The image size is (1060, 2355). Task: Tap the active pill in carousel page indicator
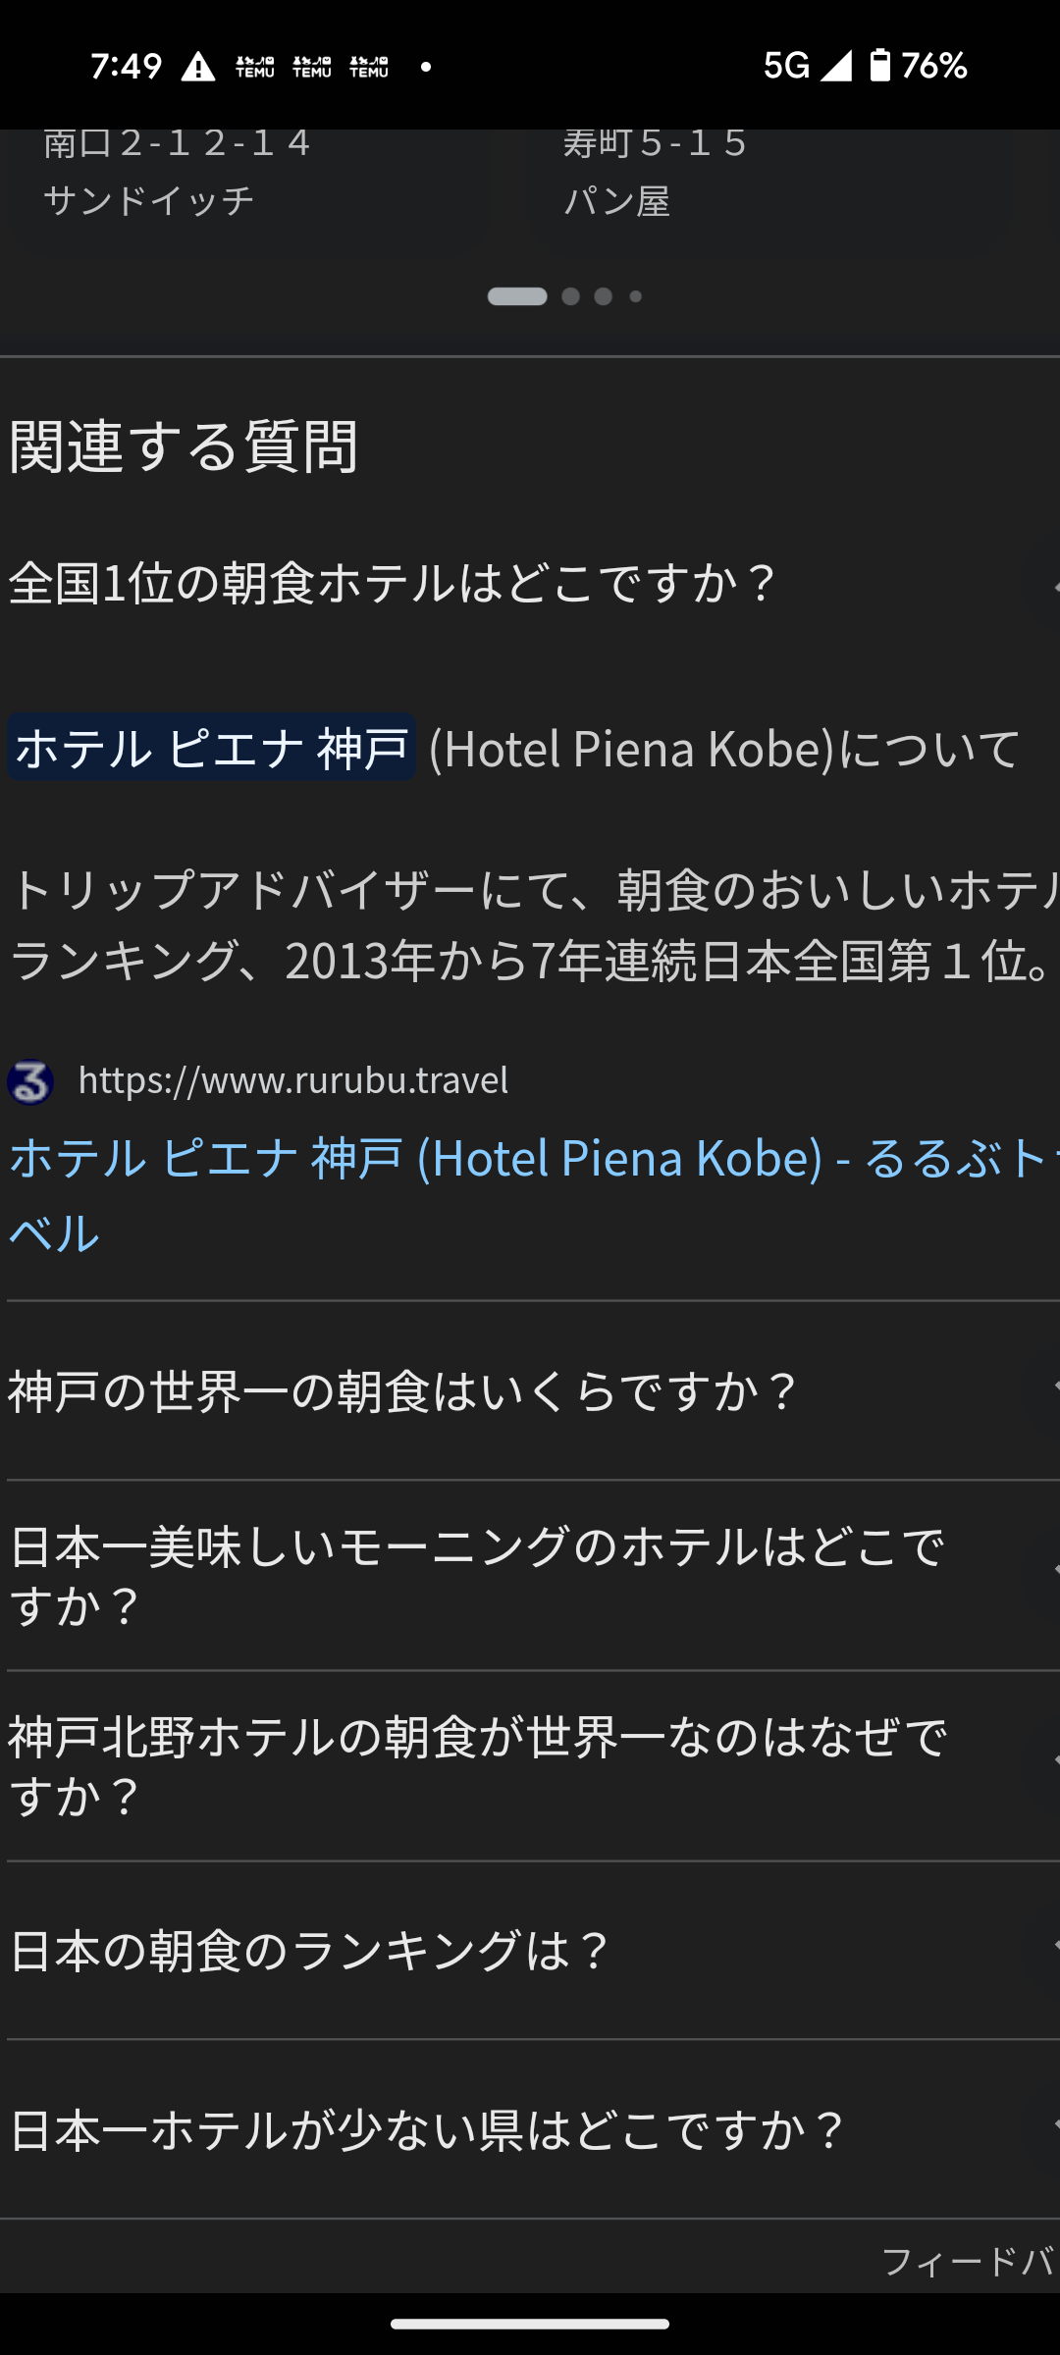pos(517,296)
